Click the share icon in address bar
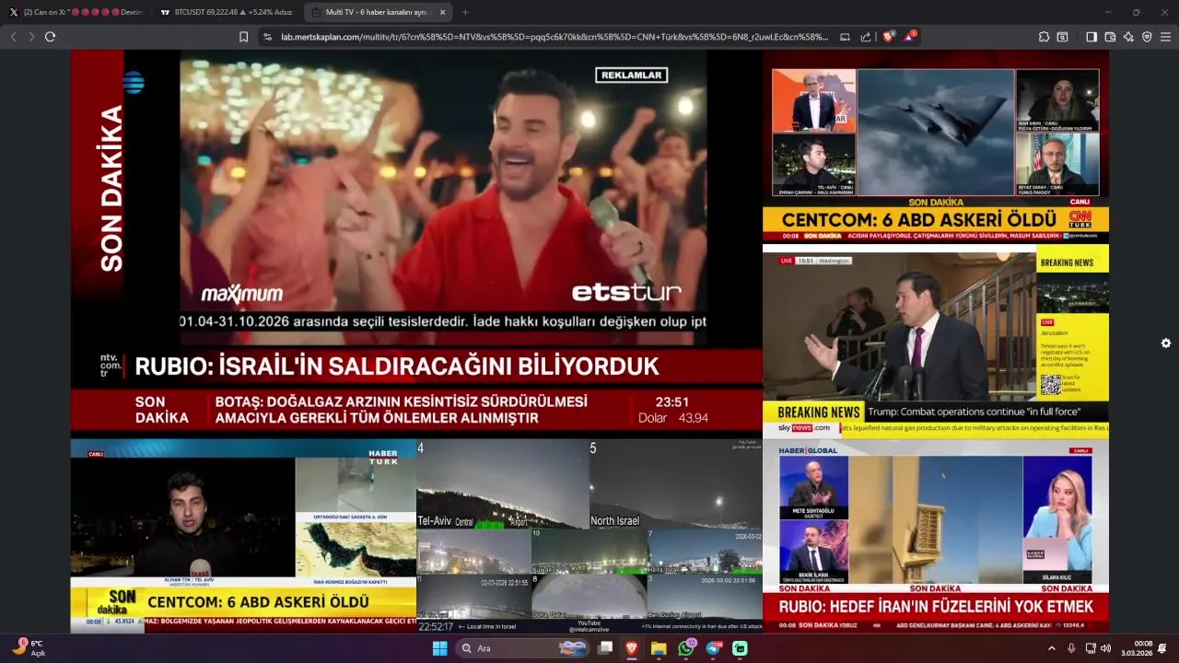Image resolution: width=1179 pixels, height=663 pixels. click(x=866, y=37)
